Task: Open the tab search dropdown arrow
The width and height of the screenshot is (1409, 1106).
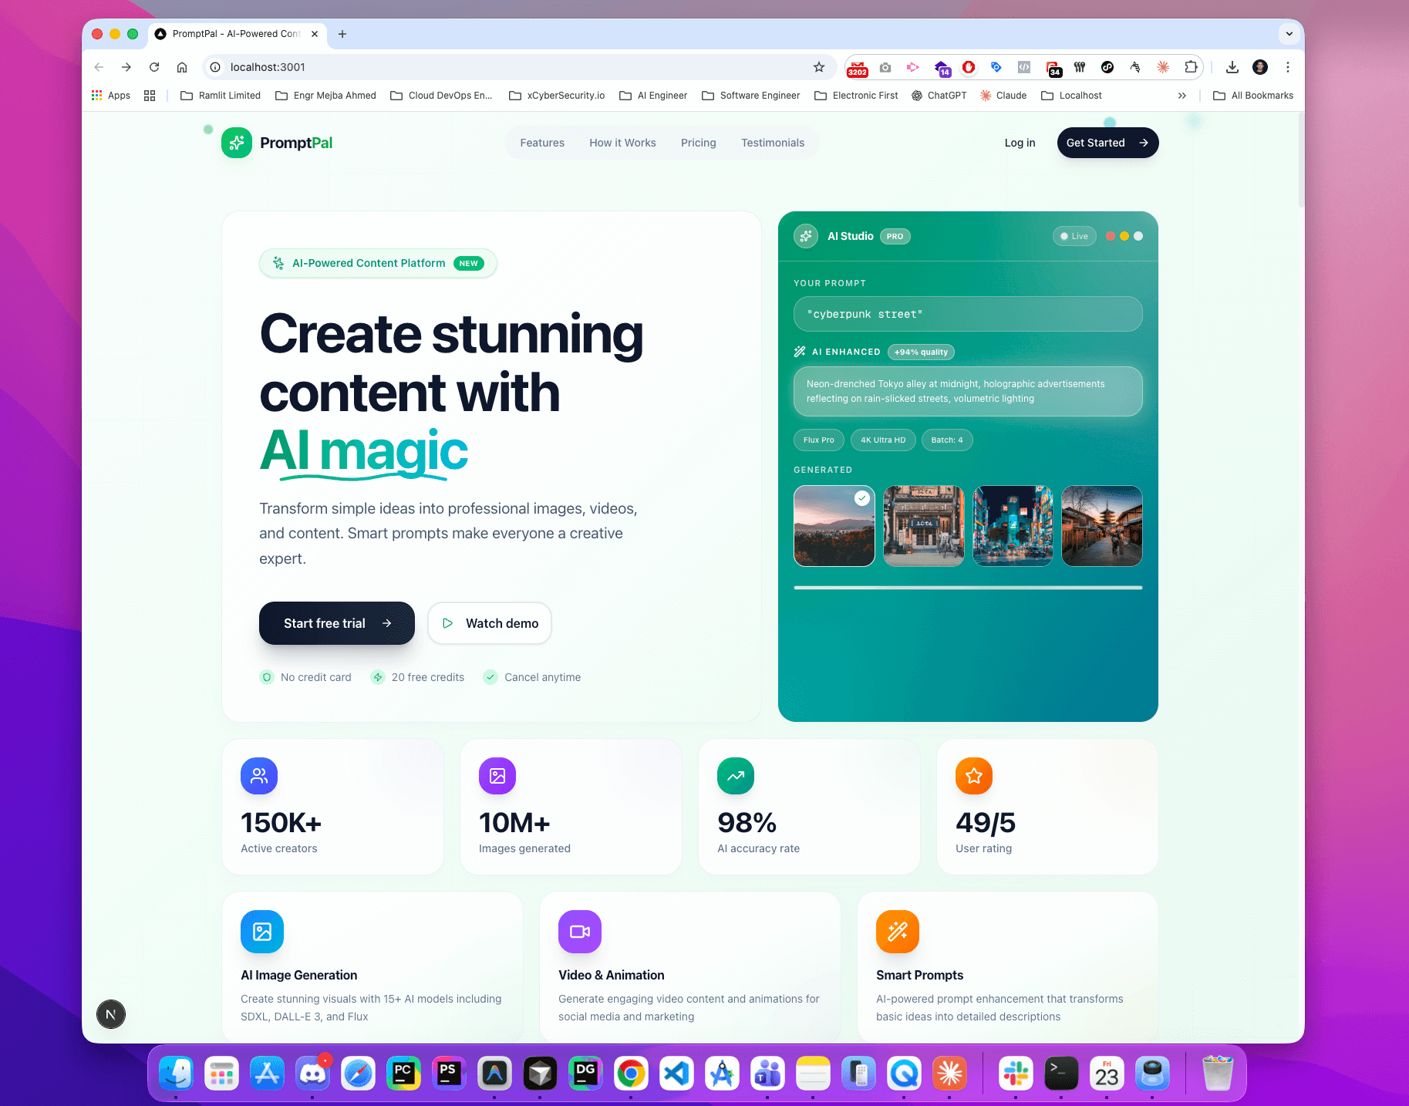Action: click(1289, 34)
